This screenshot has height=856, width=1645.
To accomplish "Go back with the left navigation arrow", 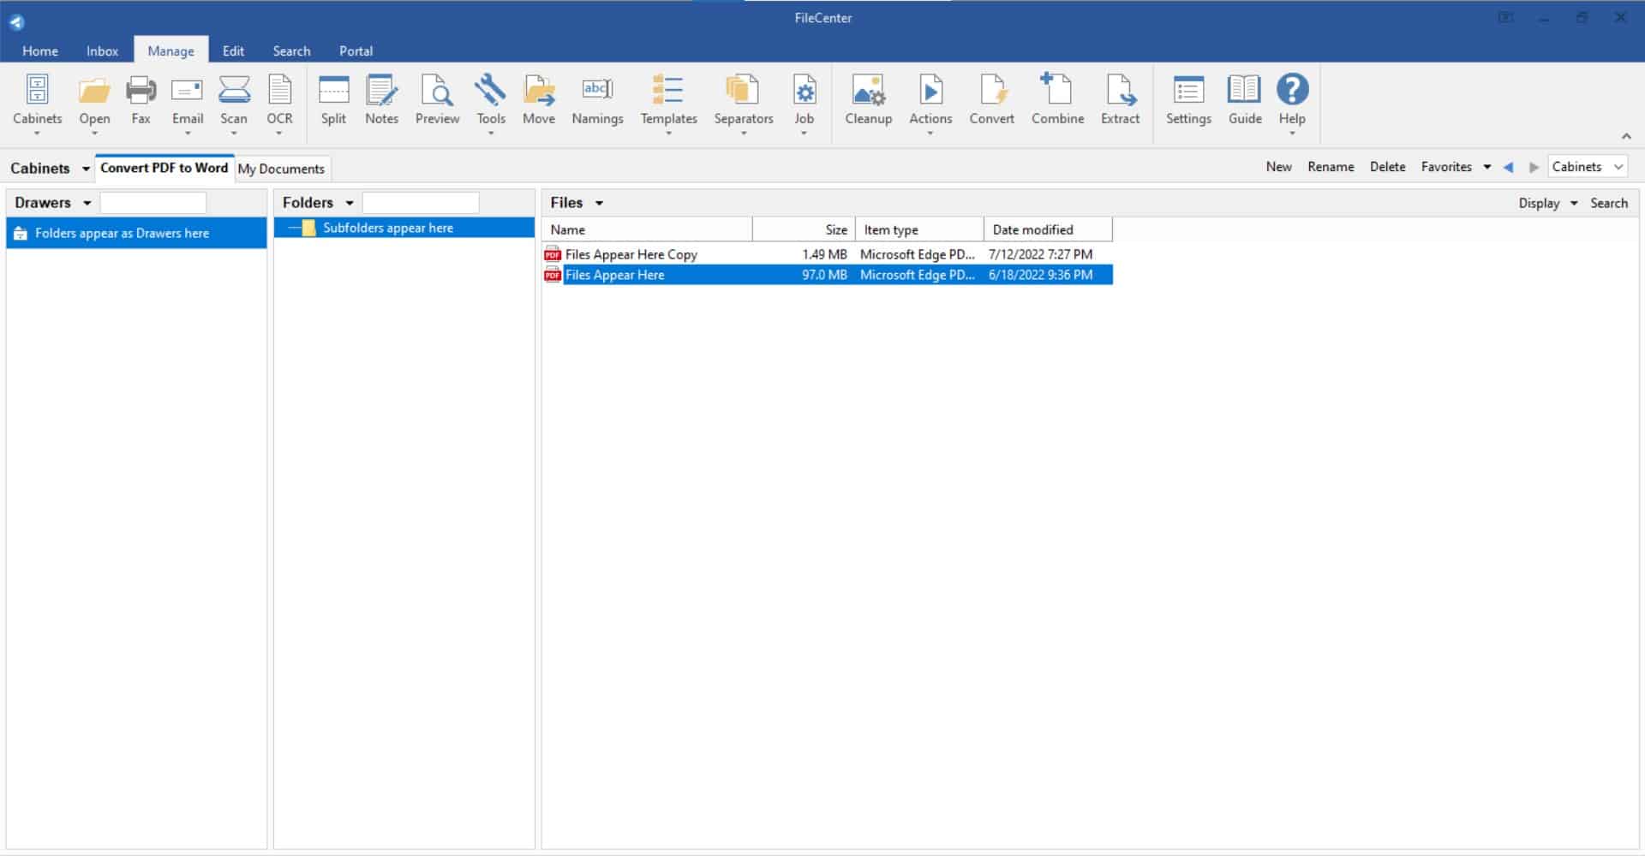I will [1508, 167].
